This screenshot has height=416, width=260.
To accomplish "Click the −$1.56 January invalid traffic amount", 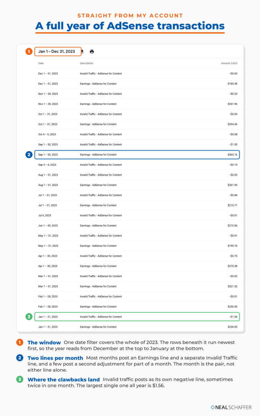I will coord(233,317).
